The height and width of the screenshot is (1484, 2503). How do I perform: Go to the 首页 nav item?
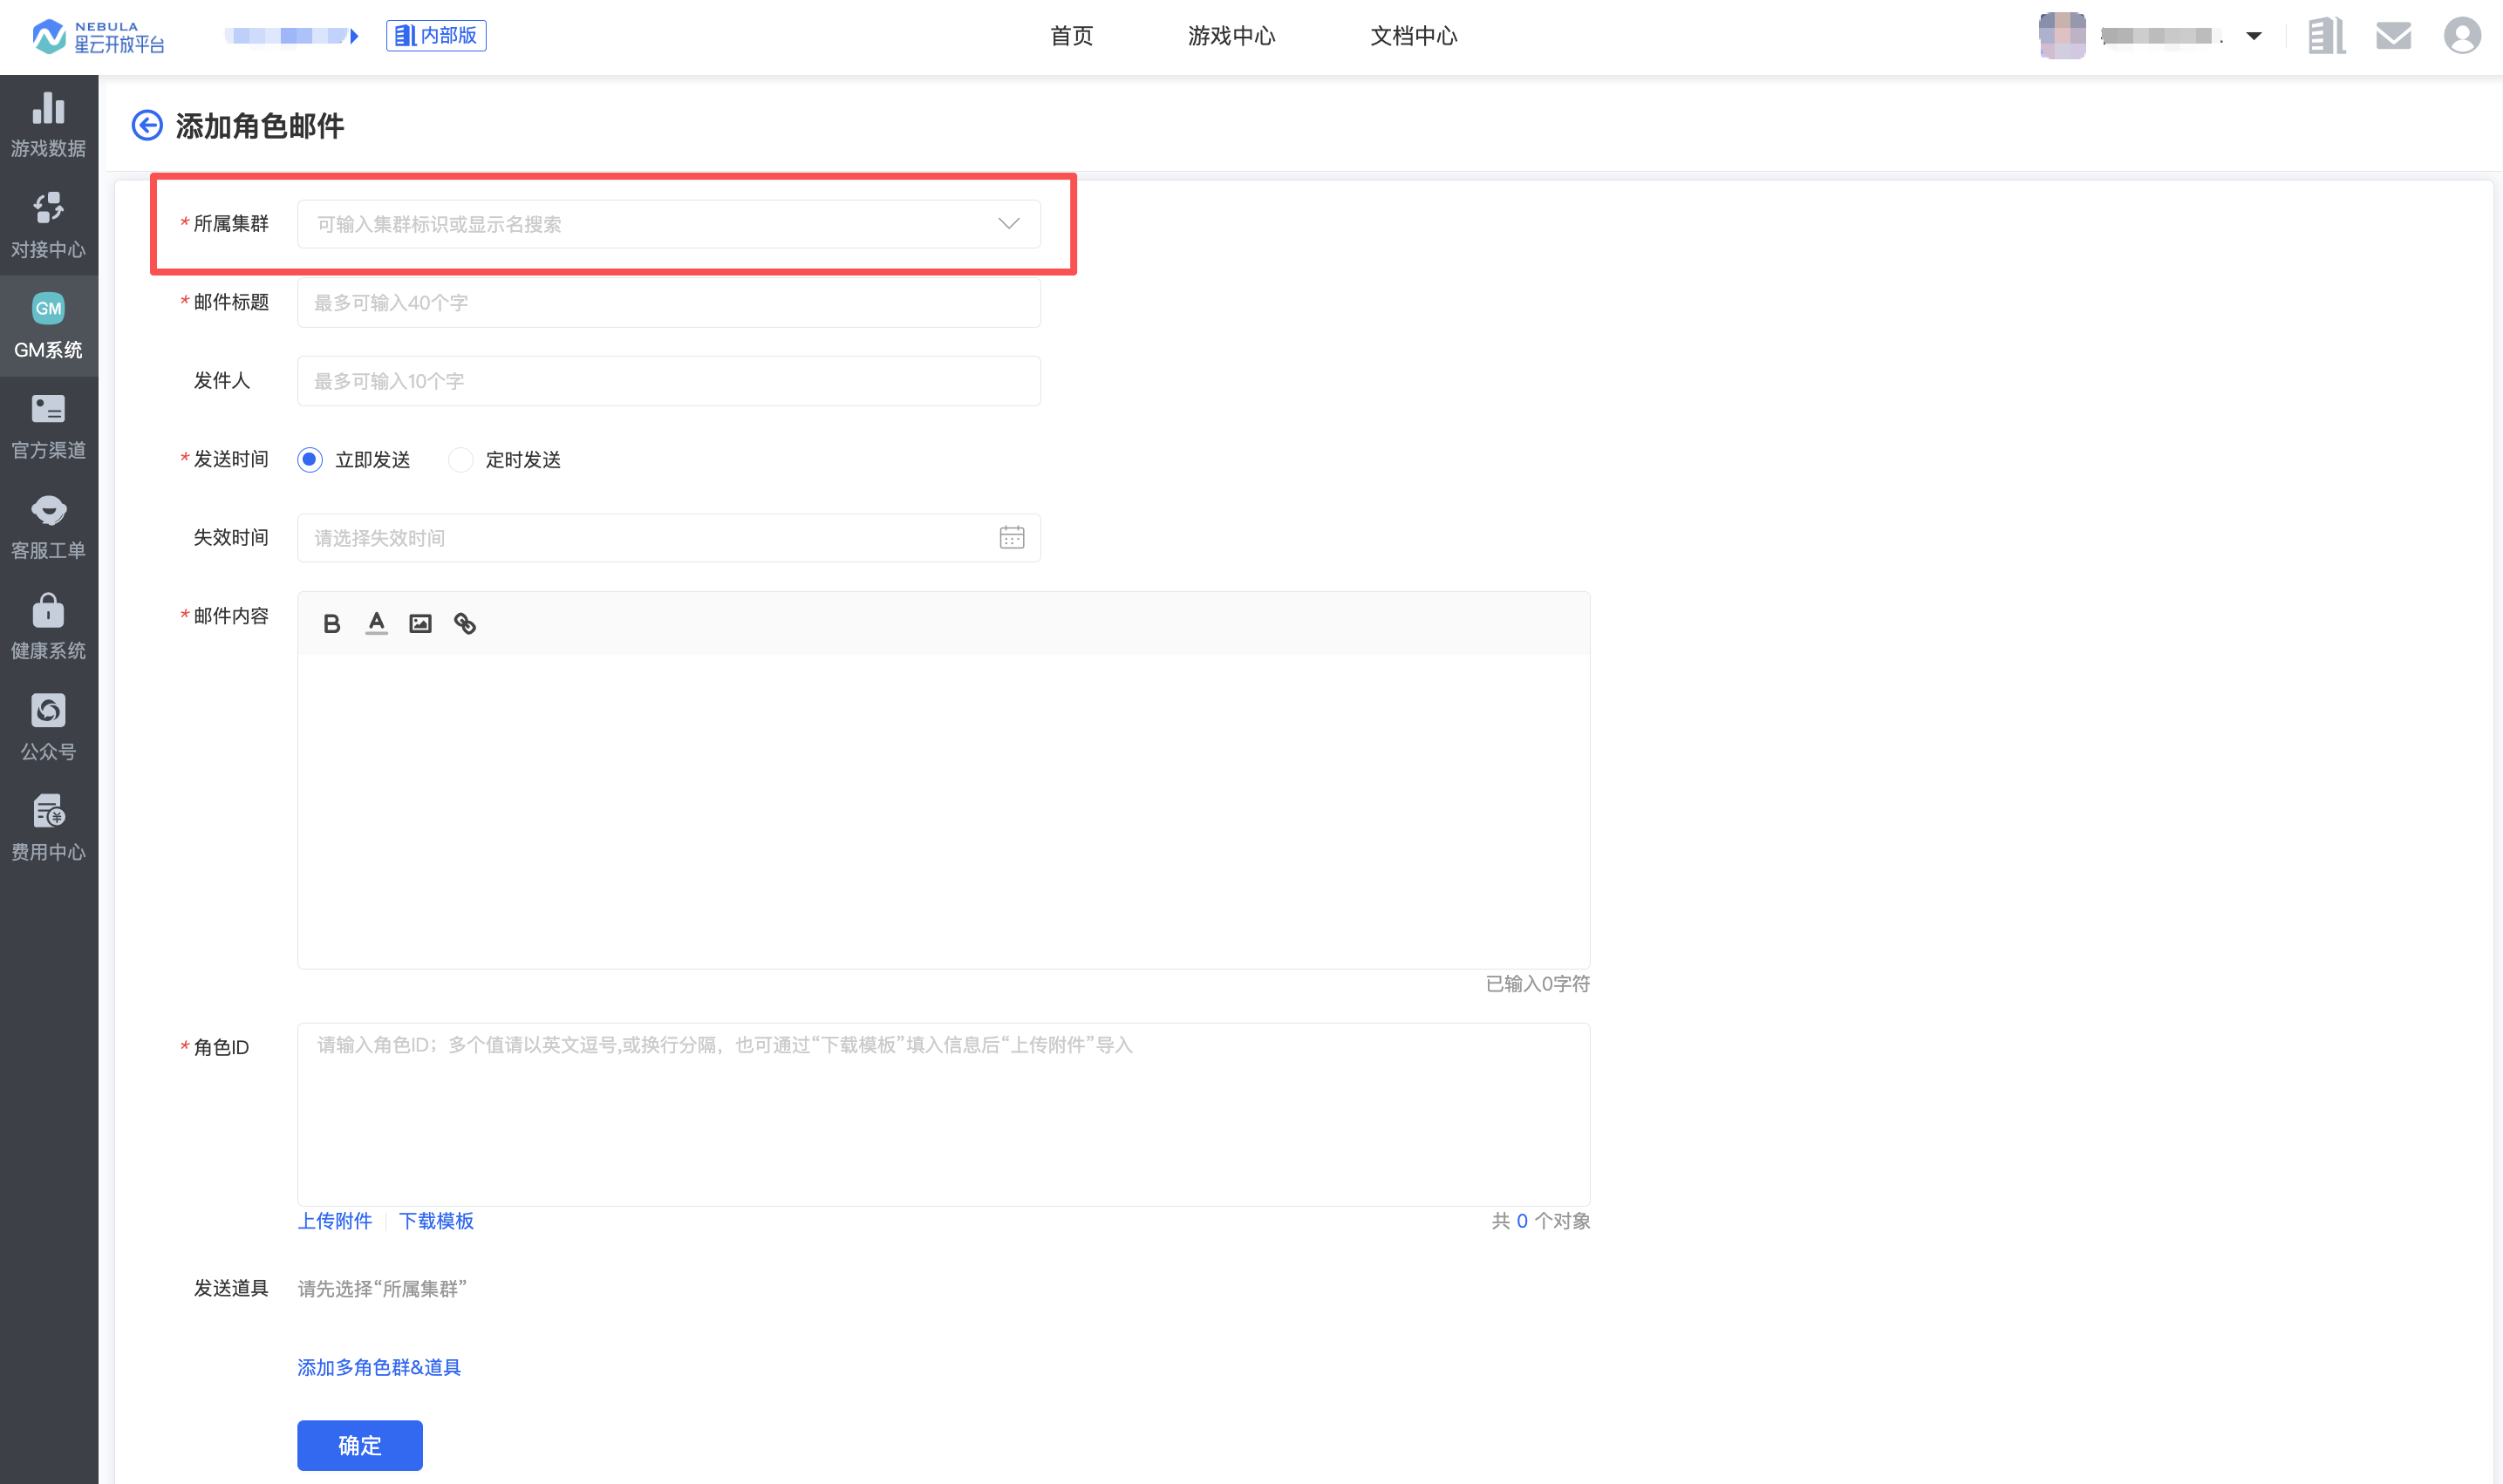coord(1071,36)
